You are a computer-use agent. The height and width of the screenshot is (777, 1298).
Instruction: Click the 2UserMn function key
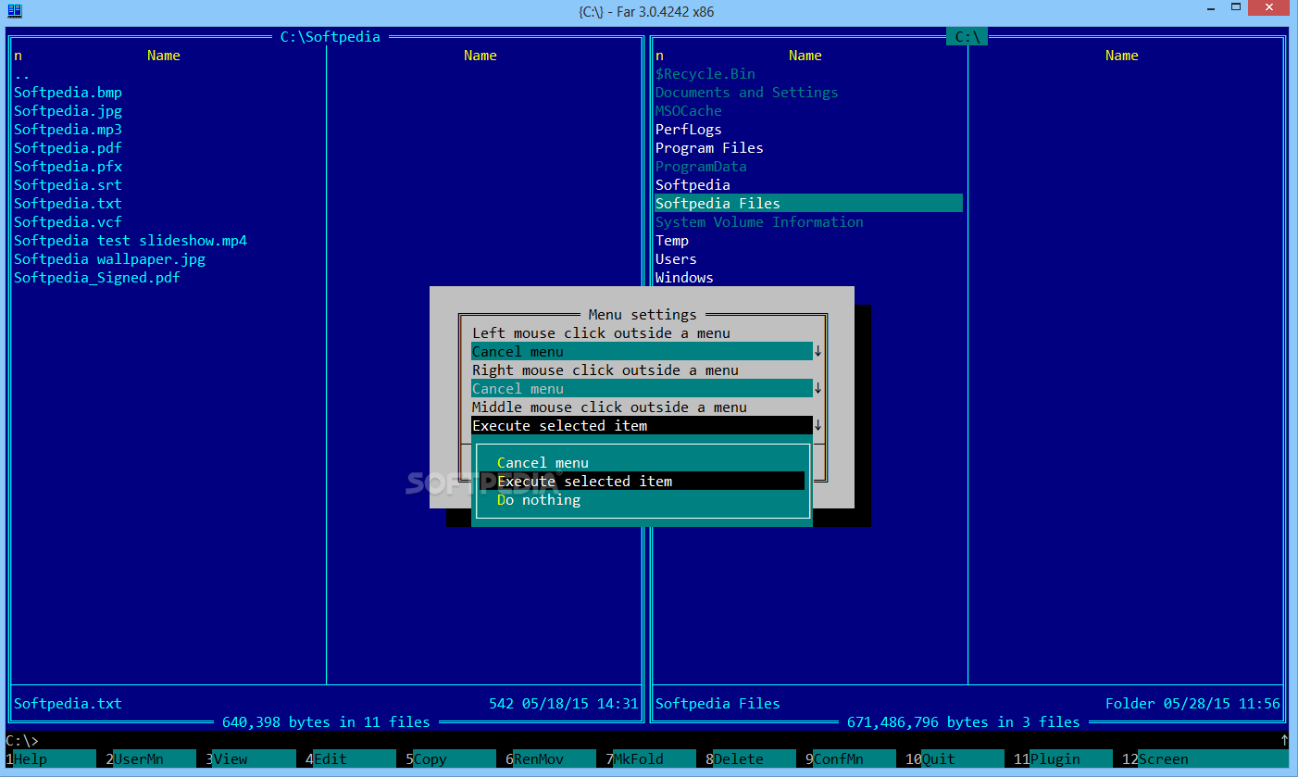tap(150, 759)
